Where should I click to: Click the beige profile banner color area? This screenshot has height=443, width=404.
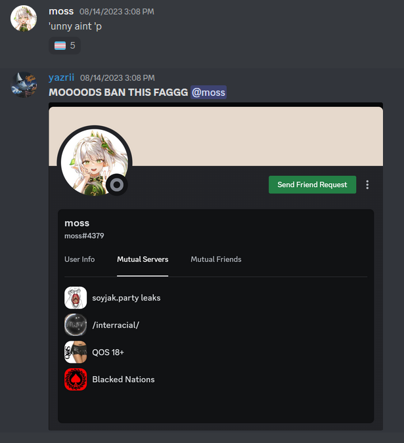click(254, 137)
